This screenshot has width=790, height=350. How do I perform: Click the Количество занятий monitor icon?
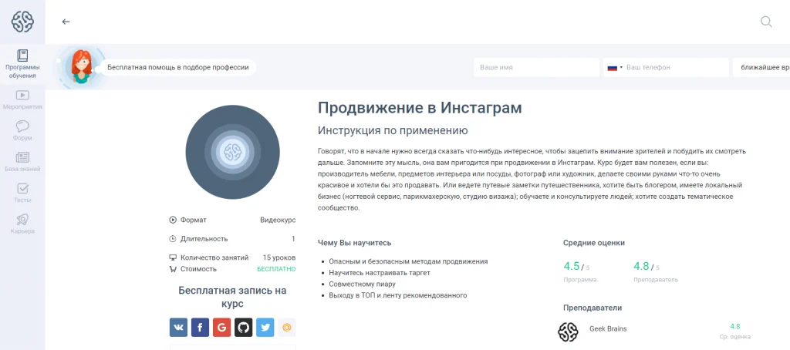click(x=173, y=257)
